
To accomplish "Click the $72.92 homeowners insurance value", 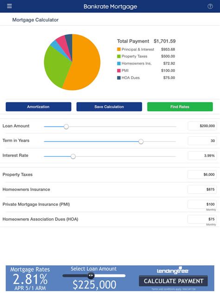I will point(169,64).
